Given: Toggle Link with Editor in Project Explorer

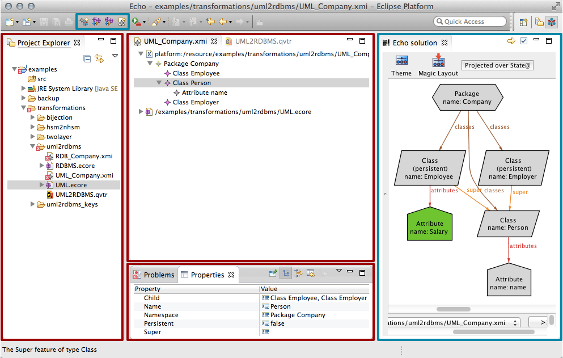Looking at the screenshot, I should [x=100, y=58].
